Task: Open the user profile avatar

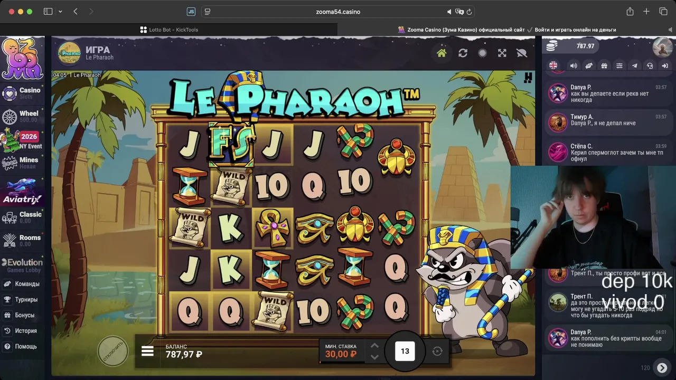Action: click(x=662, y=47)
